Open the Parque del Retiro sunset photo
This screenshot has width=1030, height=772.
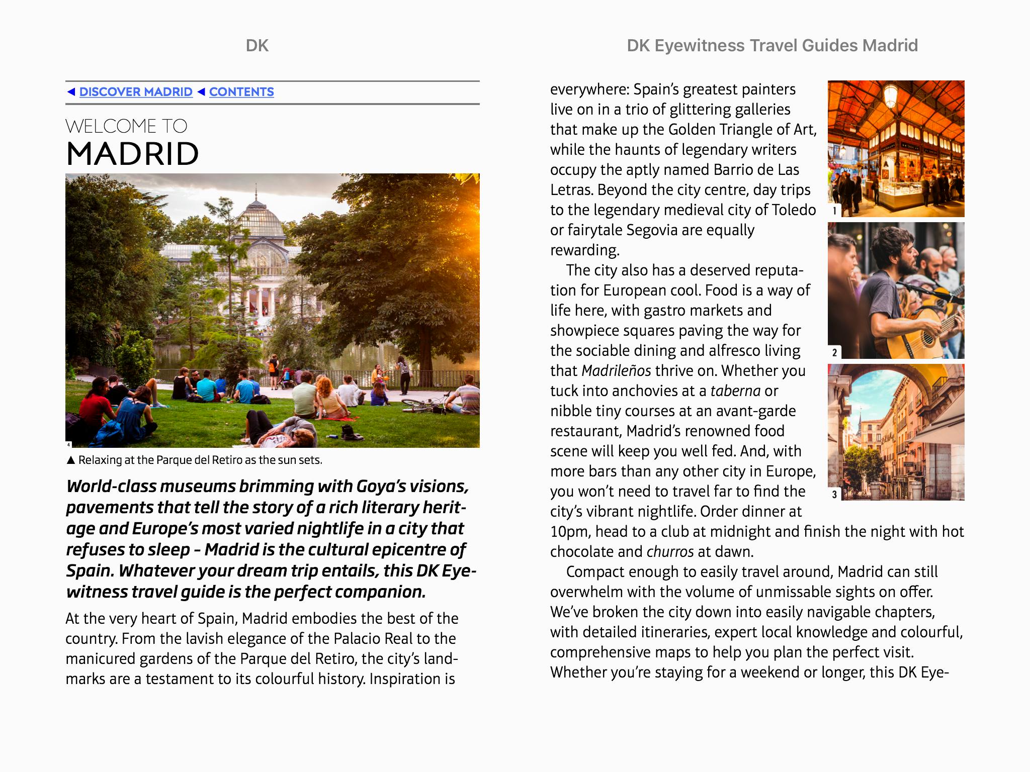272,310
